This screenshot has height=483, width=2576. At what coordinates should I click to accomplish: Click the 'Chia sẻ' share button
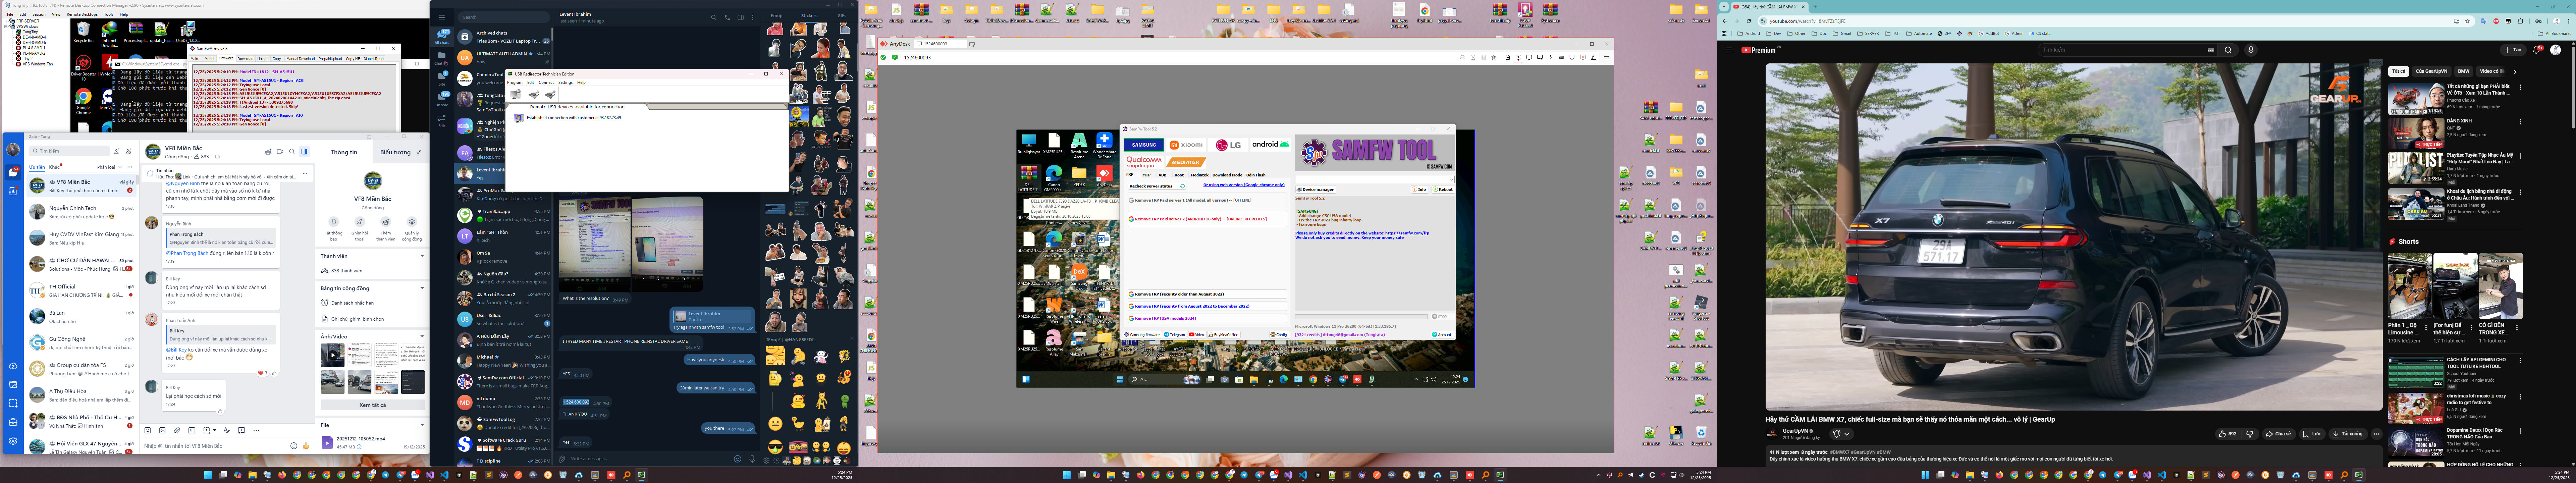[2279, 434]
